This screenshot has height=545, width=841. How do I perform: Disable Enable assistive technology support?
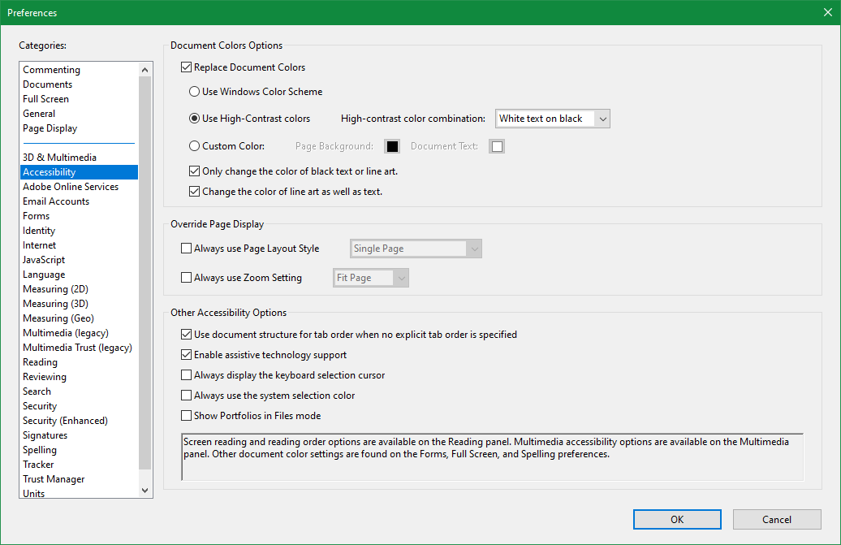186,355
